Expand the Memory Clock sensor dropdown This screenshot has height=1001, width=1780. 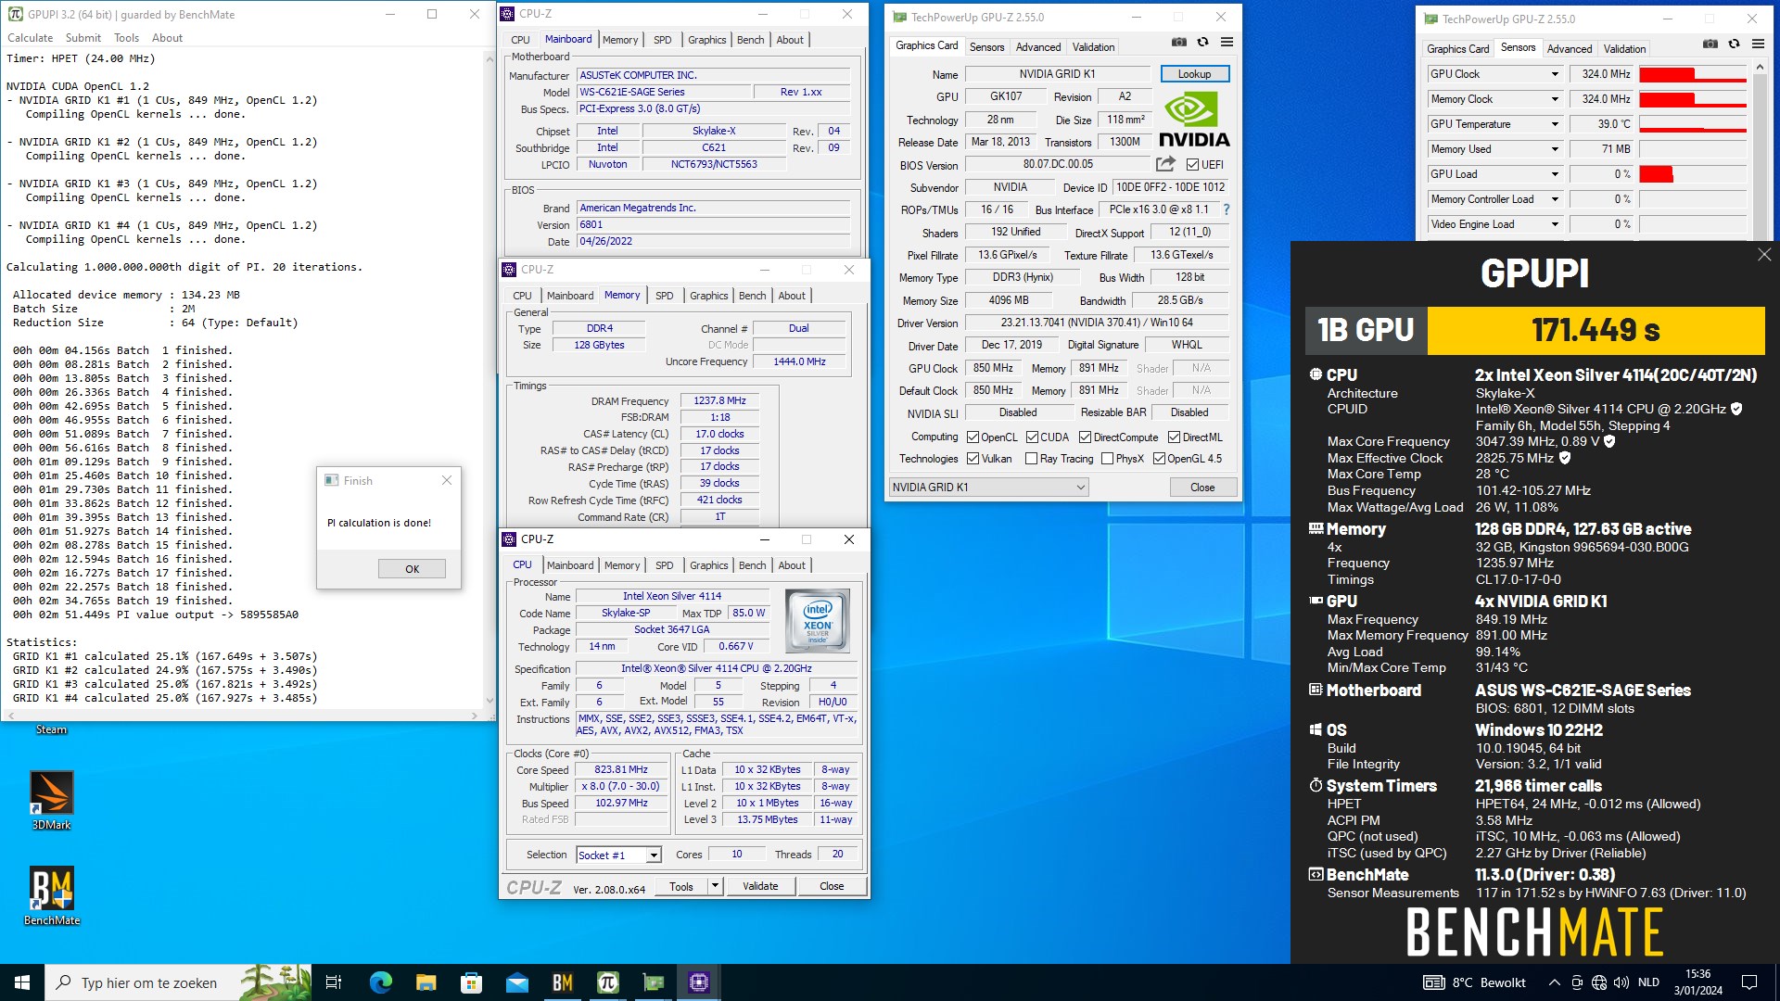coord(1555,99)
